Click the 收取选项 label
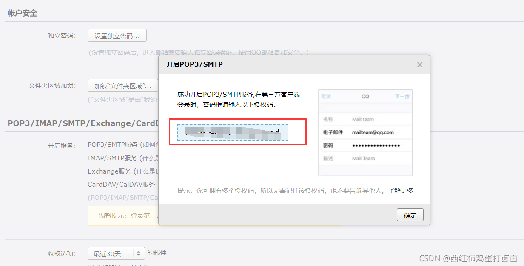Viewport: 524px width, 266px height. point(62,254)
